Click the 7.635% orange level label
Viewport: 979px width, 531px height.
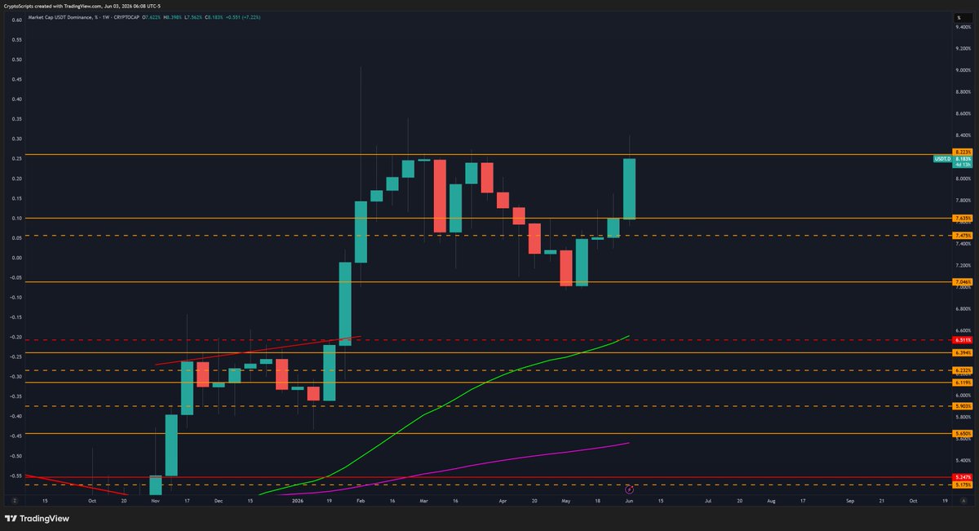[x=961, y=219]
